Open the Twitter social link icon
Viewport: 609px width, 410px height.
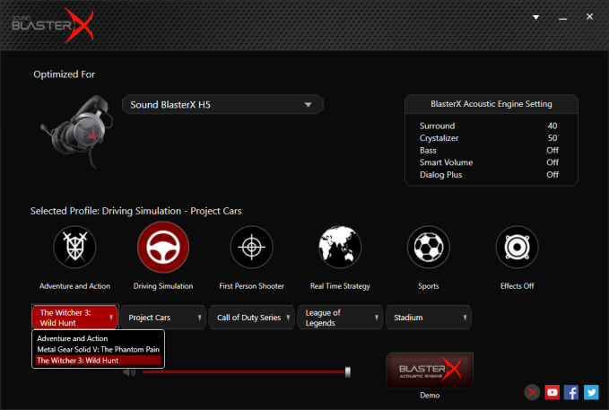pyautogui.click(x=591, y=392)
